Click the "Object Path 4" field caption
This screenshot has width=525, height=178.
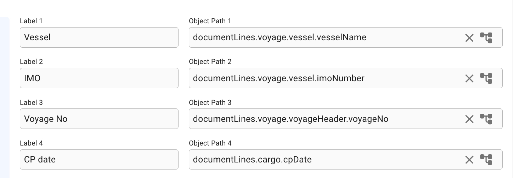[x=210, y=143]
